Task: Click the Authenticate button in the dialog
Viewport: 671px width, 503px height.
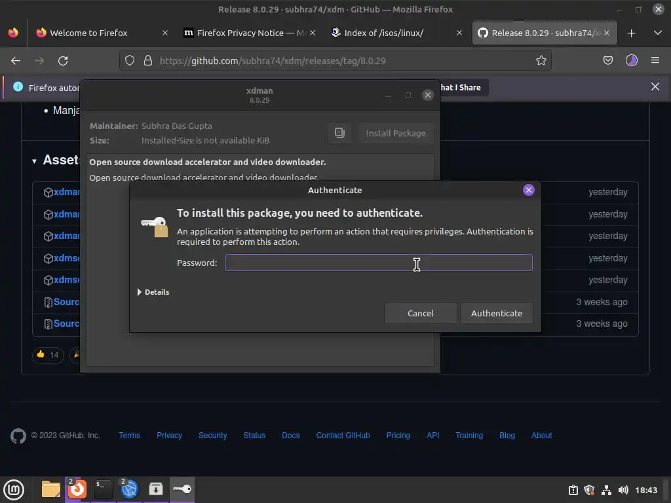Action: pyautogui.click(x=497, y=313)
